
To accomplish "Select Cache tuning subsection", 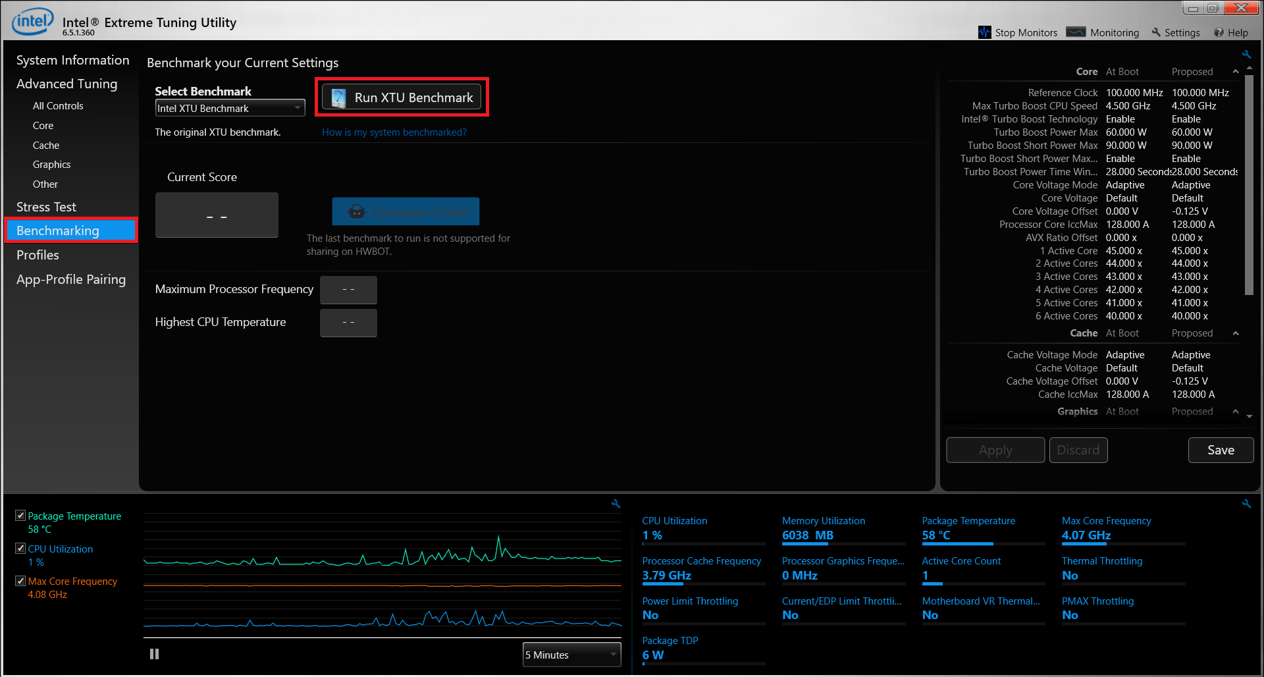I will (46, 146).
